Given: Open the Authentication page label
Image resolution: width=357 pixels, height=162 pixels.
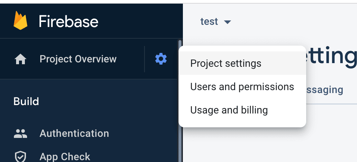Looking at the screenshot, I should click(74, 134).
